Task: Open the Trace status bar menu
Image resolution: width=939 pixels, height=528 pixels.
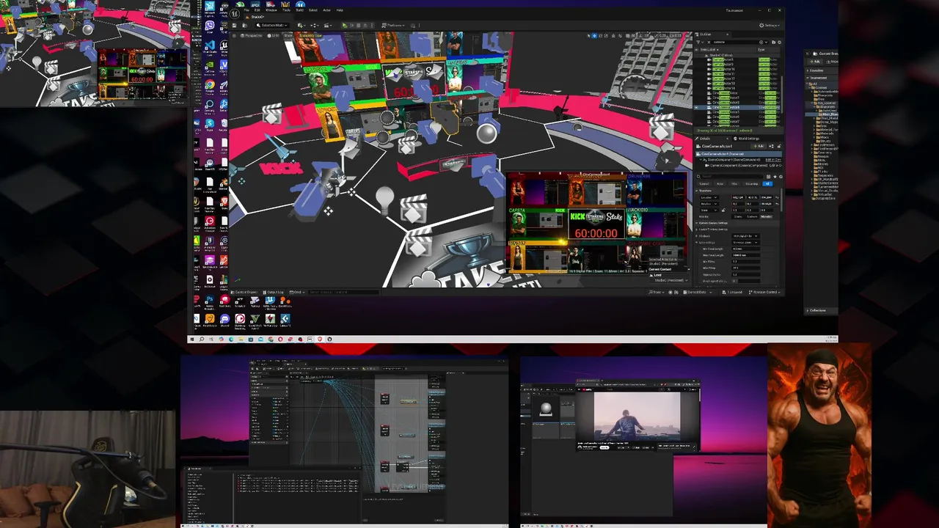Action: tap(657, 292)
